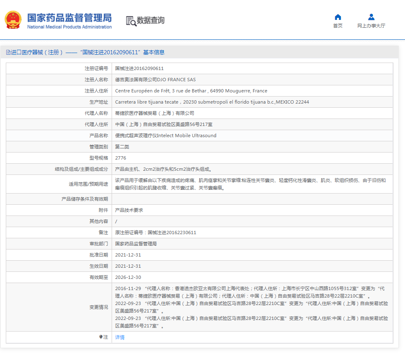
Task: Select the 首页 text label
Action: [338, 26]
